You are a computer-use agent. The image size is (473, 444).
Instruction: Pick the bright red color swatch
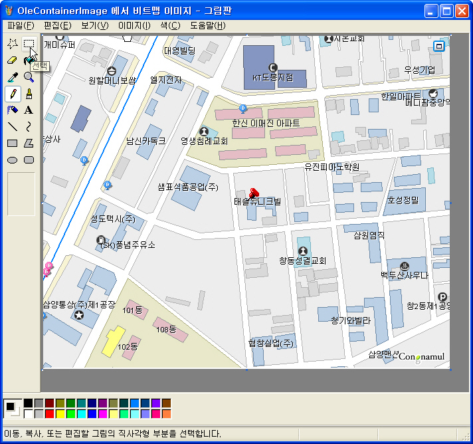tap(49, 414)
